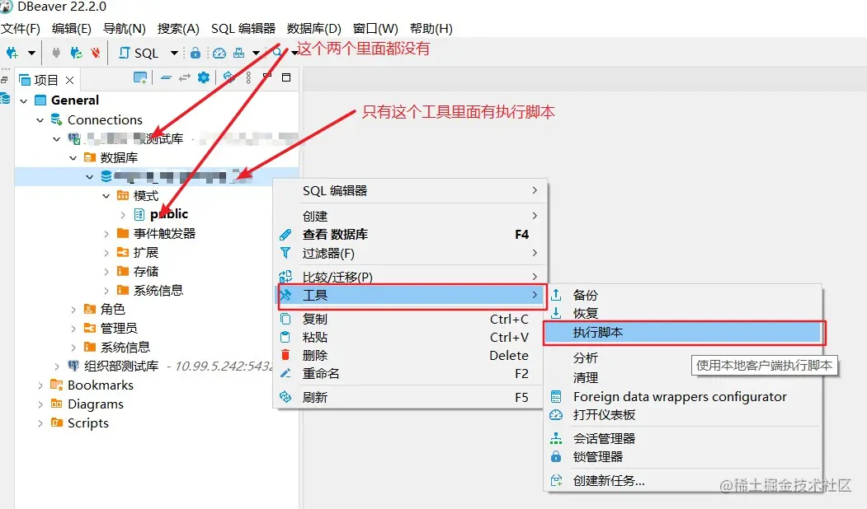Open the 工具 submenu entry
Viewport: 867px width, 509px height.
click(410, 296)
